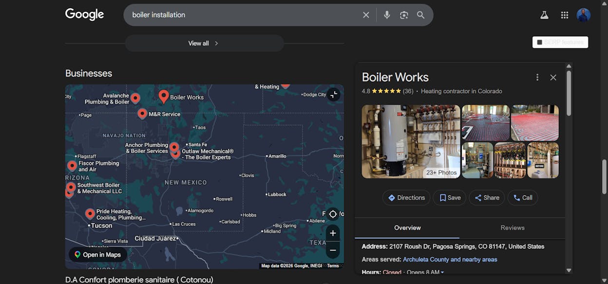Viewport: 608px width, 284px height.
Task: Open in Maps button
Action: pos(97,255)
